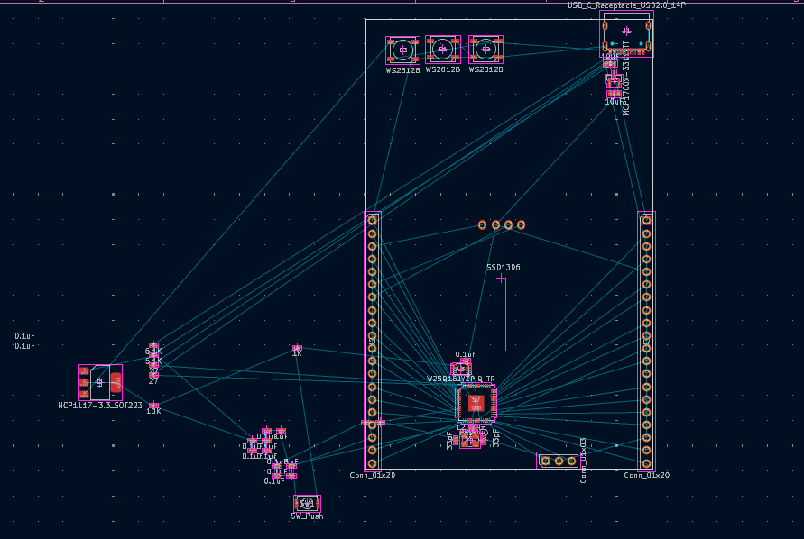The height and width of the screenshot is (539, 804).
Task: Select the NCP1117-3.3 SOT223 regulator footprint
Action: tap(99, 382)
